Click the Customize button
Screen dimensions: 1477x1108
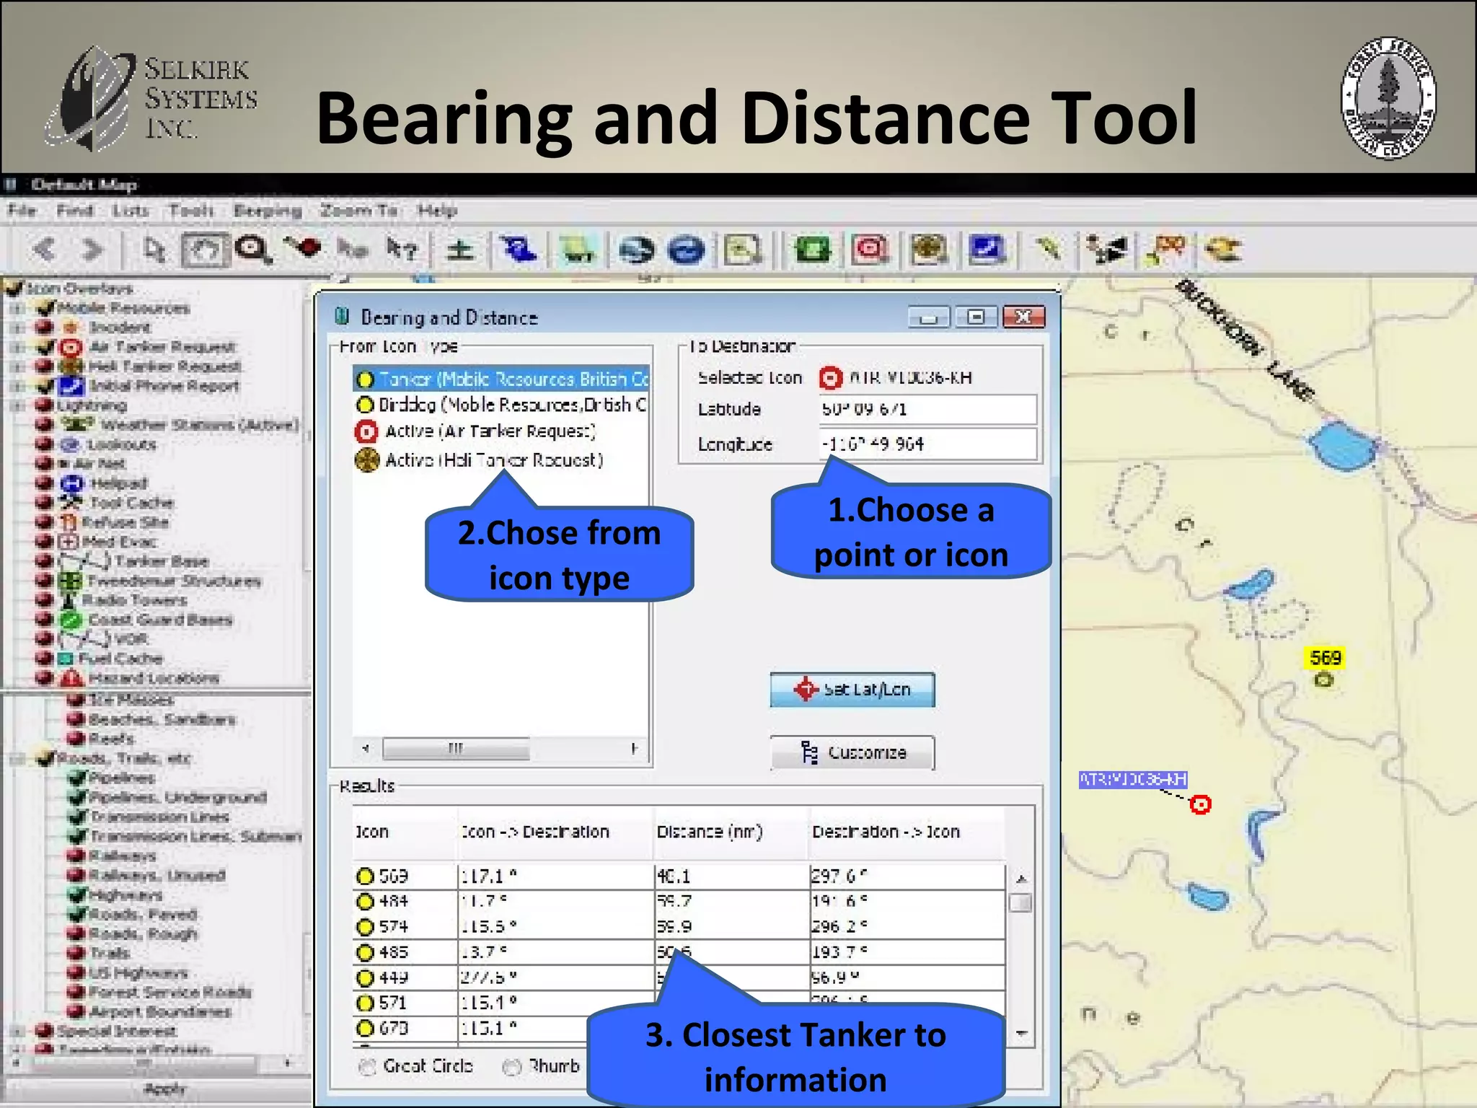(852, 752)
